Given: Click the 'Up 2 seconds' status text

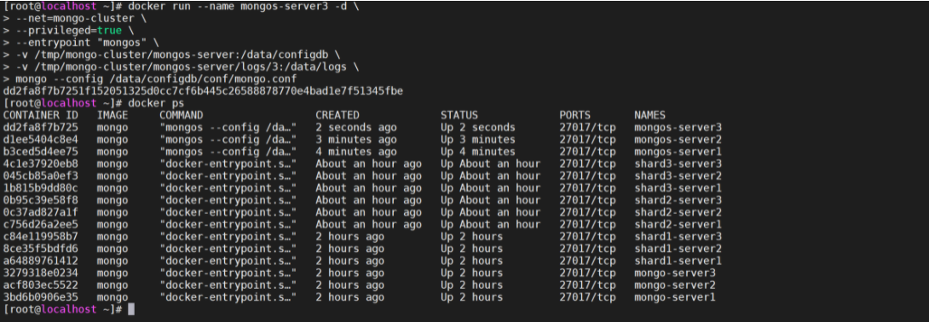Looking at the screenshot, I should click(x=477, y=127).
